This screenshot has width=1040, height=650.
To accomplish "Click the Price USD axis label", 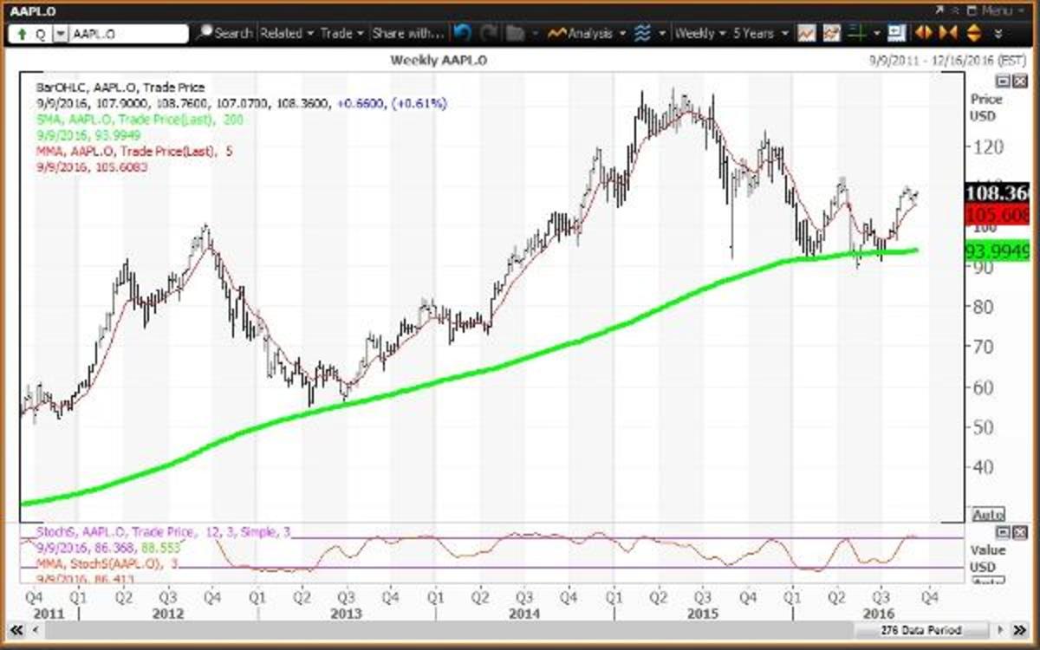I will tap(986, 107).
